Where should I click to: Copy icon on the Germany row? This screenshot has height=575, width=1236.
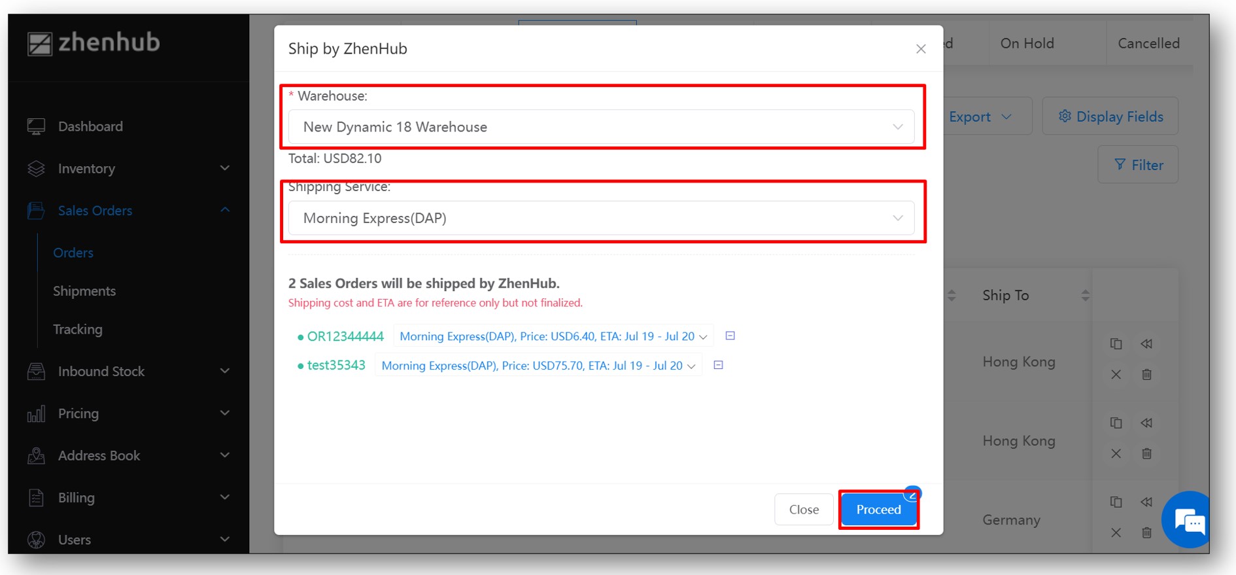[x=1116, y=502]
